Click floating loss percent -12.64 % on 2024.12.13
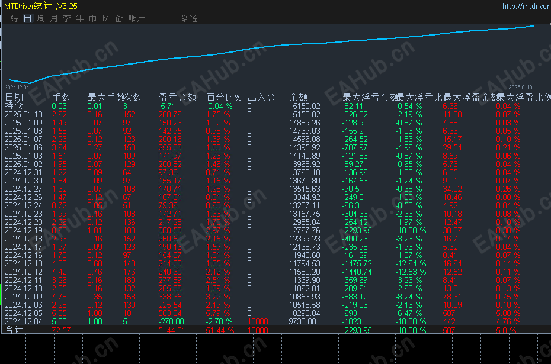The width and height of the screenshot is (551, 364). (411, 263)
